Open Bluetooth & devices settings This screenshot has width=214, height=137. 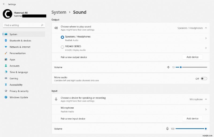(x=20, y=41)
